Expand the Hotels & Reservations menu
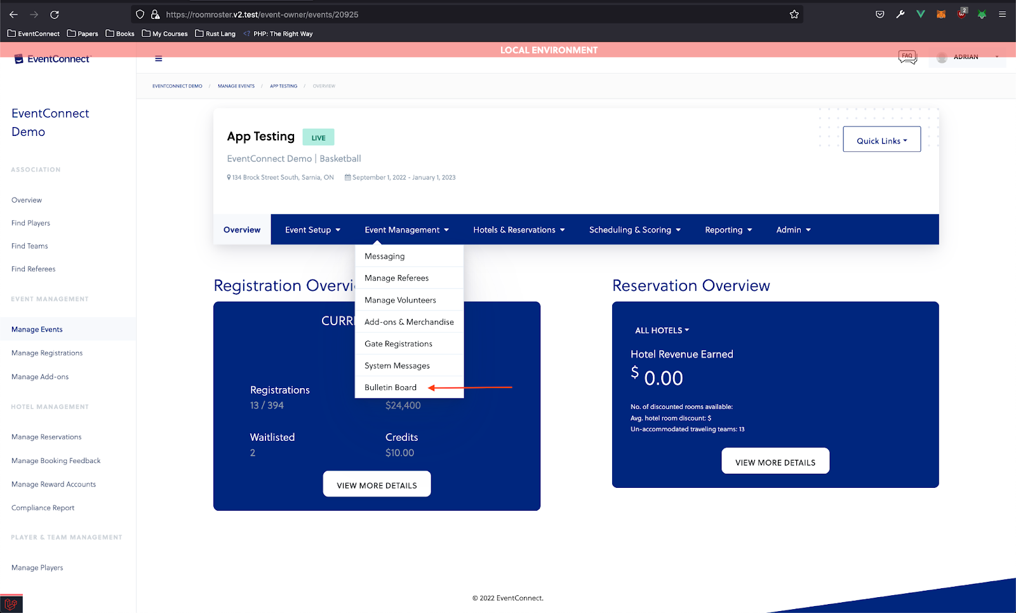 [x=519, y=230]
